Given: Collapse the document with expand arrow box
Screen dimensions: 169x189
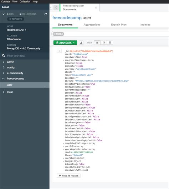Looking at the screenshot, I should tap(59, 51).
